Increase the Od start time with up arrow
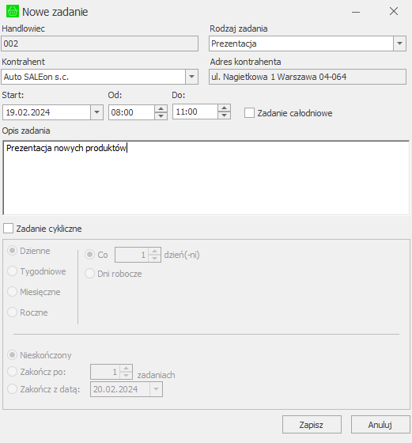 (x=161, y=108)
